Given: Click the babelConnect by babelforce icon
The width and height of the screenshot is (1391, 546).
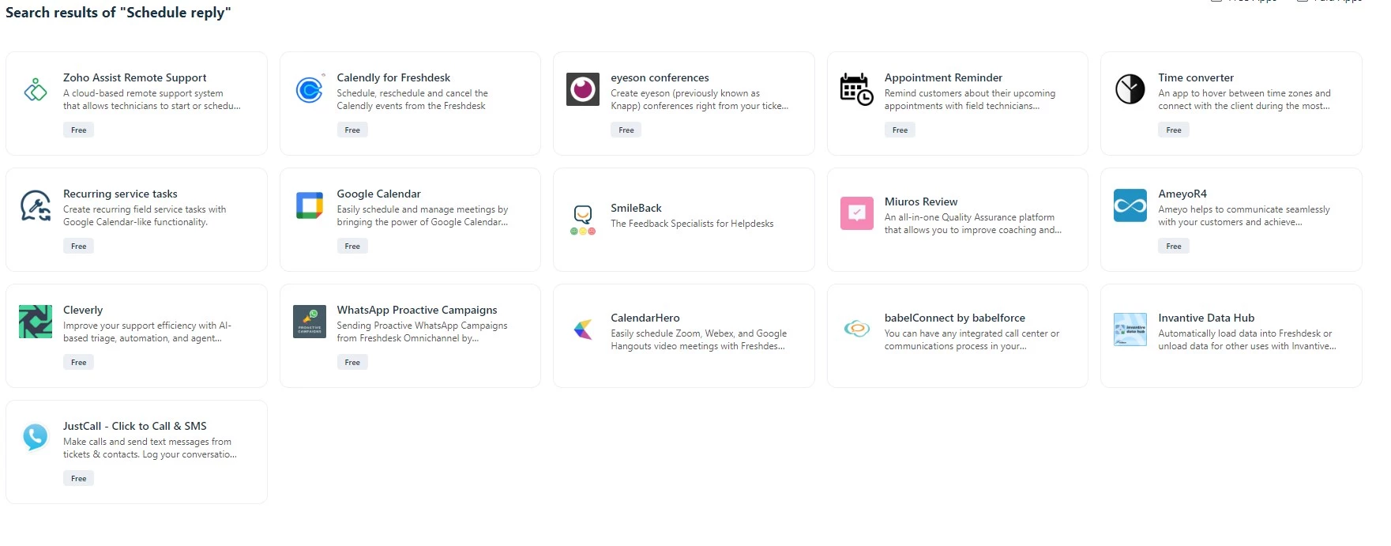Looking at the screenshot, I should pos(856,329).
